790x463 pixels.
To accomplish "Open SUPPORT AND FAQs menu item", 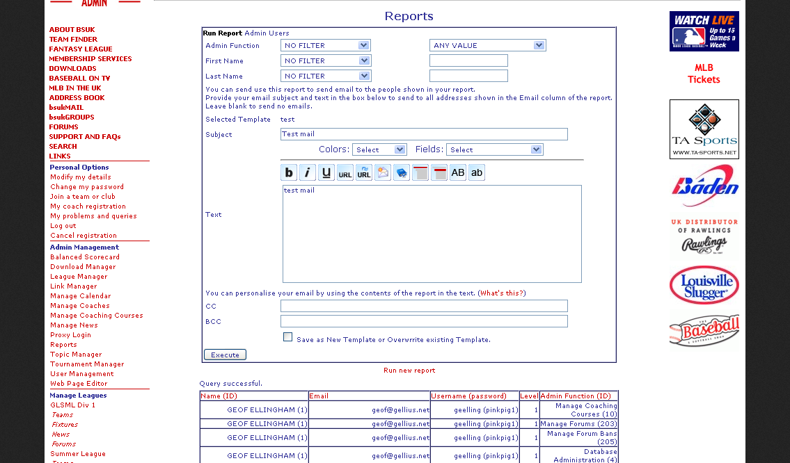I will tap(85, 136).
